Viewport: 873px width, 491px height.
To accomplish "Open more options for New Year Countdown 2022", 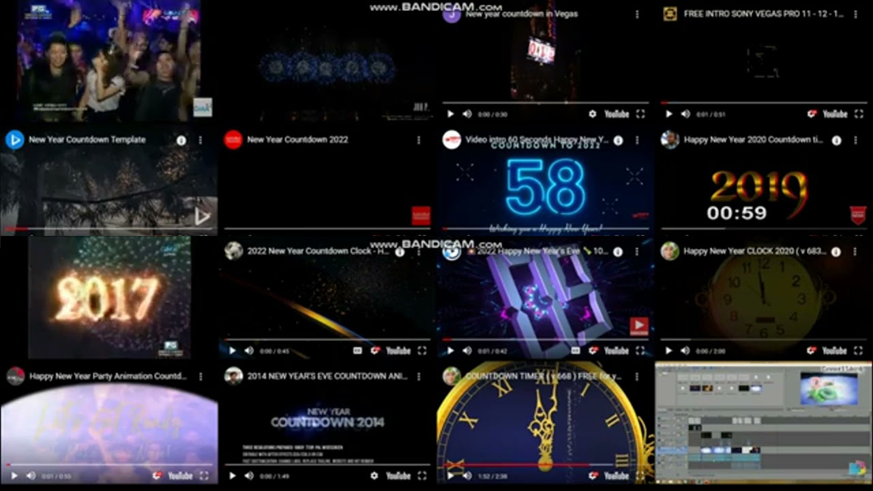I will [419, 140].
